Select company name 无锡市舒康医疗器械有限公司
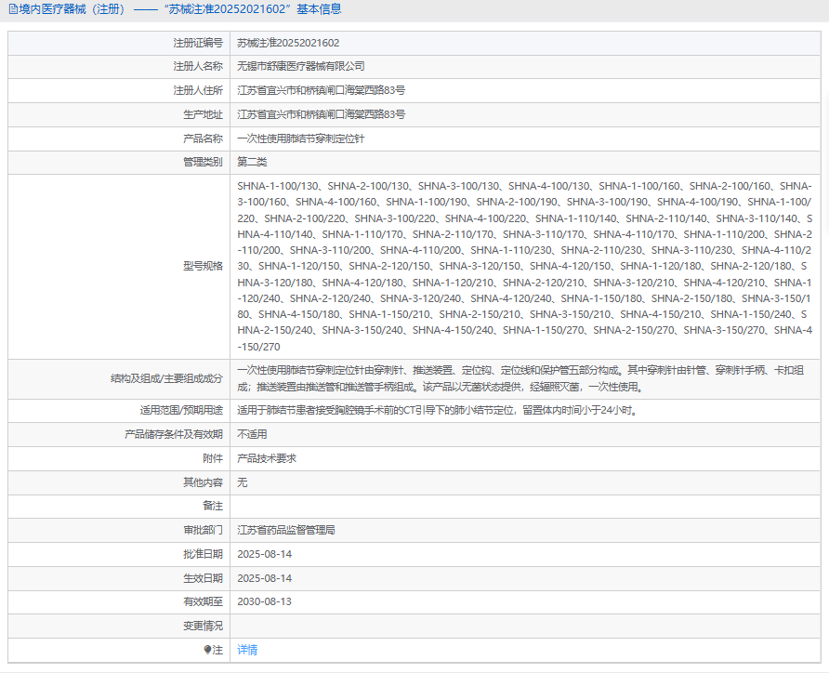 pyautogui.click(x=301, y=66)
